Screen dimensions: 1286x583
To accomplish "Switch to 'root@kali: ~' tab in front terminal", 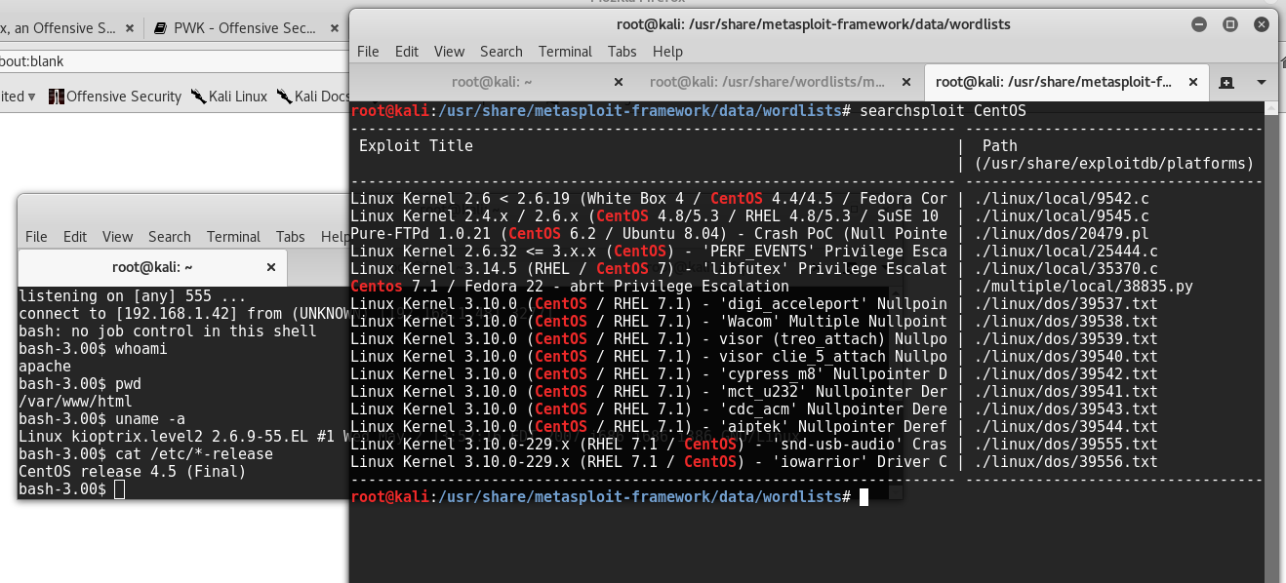I will [x=491, y=82].
